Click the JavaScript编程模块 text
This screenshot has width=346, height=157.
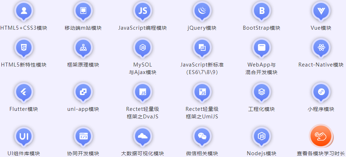[143, 28]
